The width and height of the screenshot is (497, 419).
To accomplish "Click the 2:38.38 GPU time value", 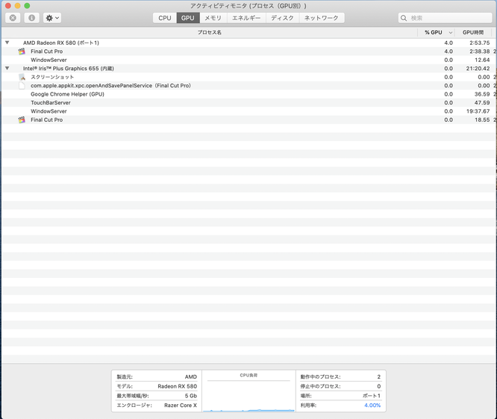I will [480, 52].
